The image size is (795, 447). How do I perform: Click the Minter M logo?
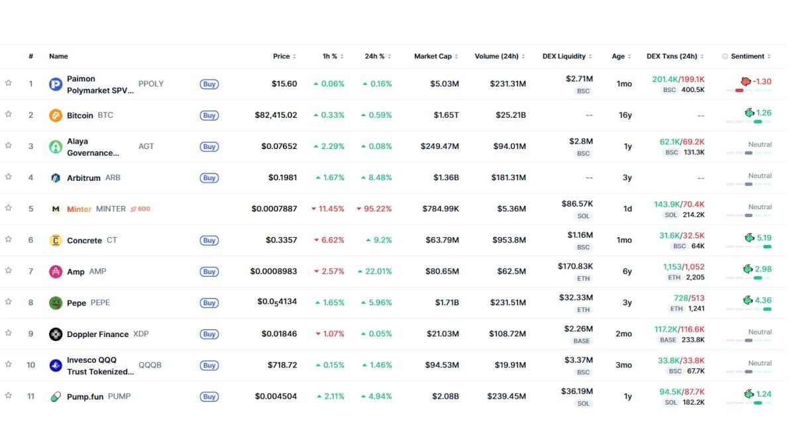(x=56, y=209)
